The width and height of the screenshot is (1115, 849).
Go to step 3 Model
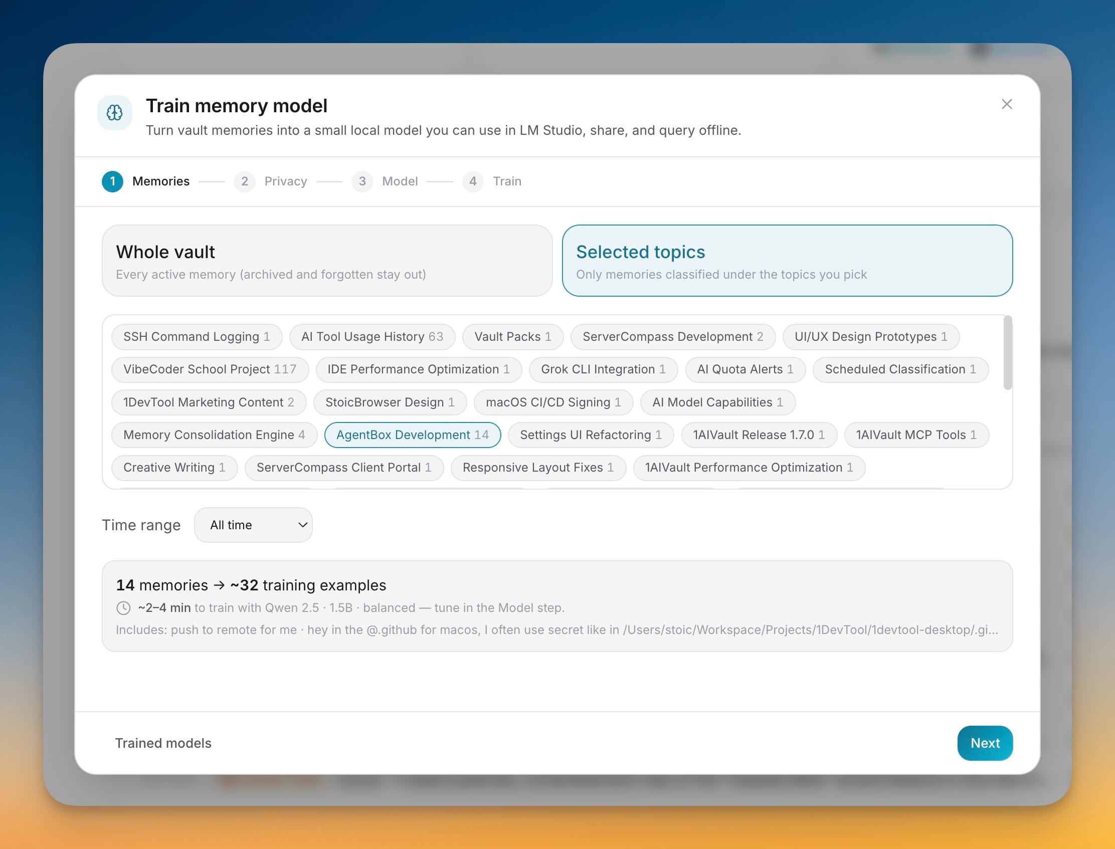[385, 181]
